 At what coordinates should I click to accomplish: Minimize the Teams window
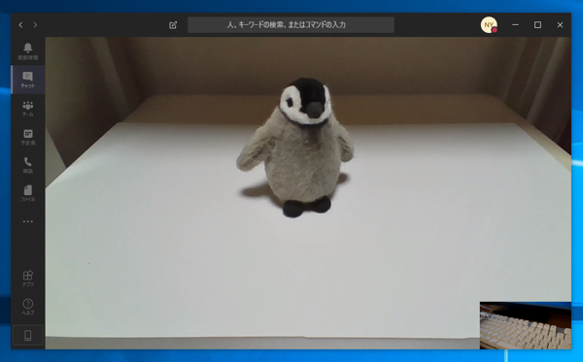pos(515,25)
